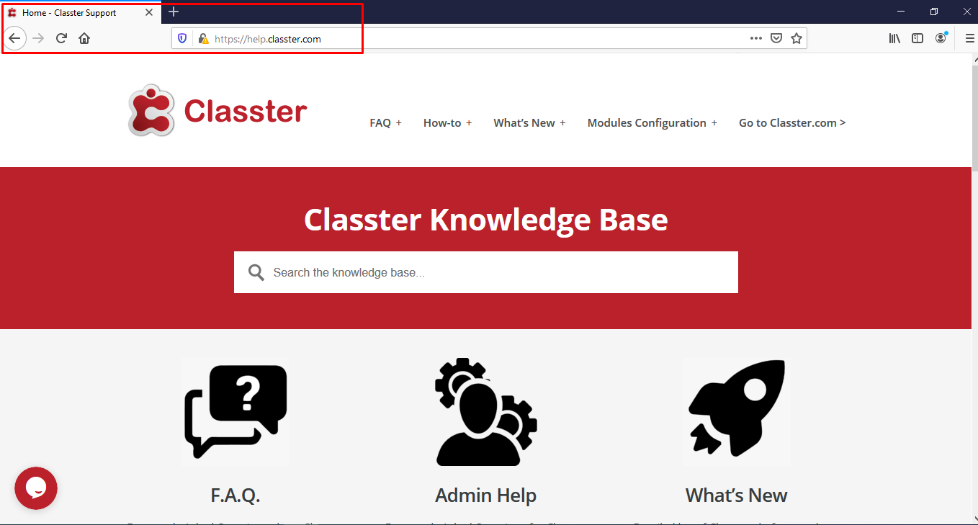
Task: Open the F.A.Q. speech bubble icon
Action: pos(235,411)
